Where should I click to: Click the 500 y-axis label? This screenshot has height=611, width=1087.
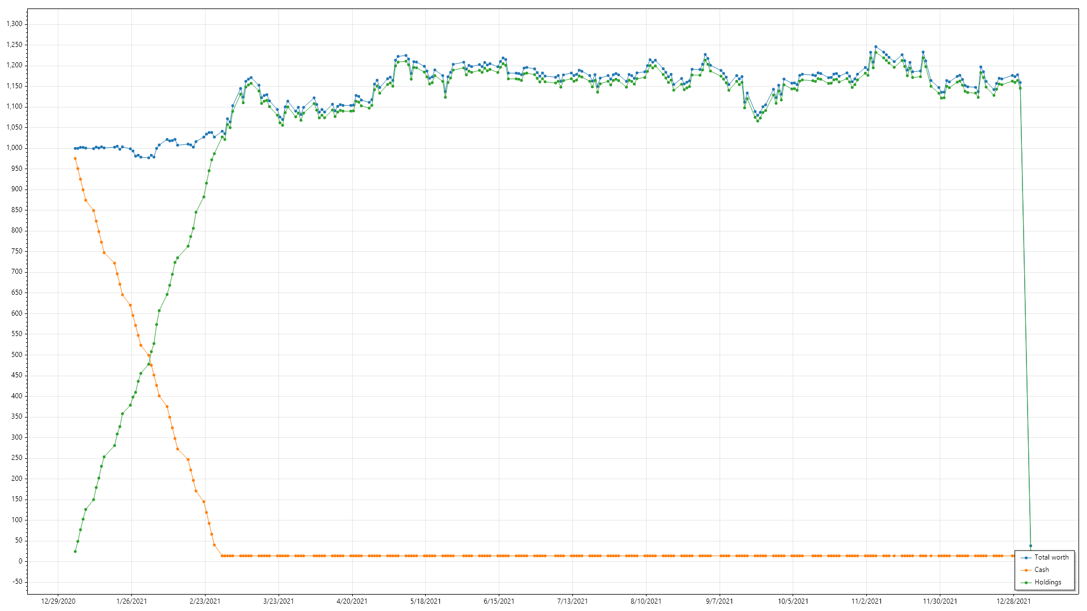click(x=17, y=355)
